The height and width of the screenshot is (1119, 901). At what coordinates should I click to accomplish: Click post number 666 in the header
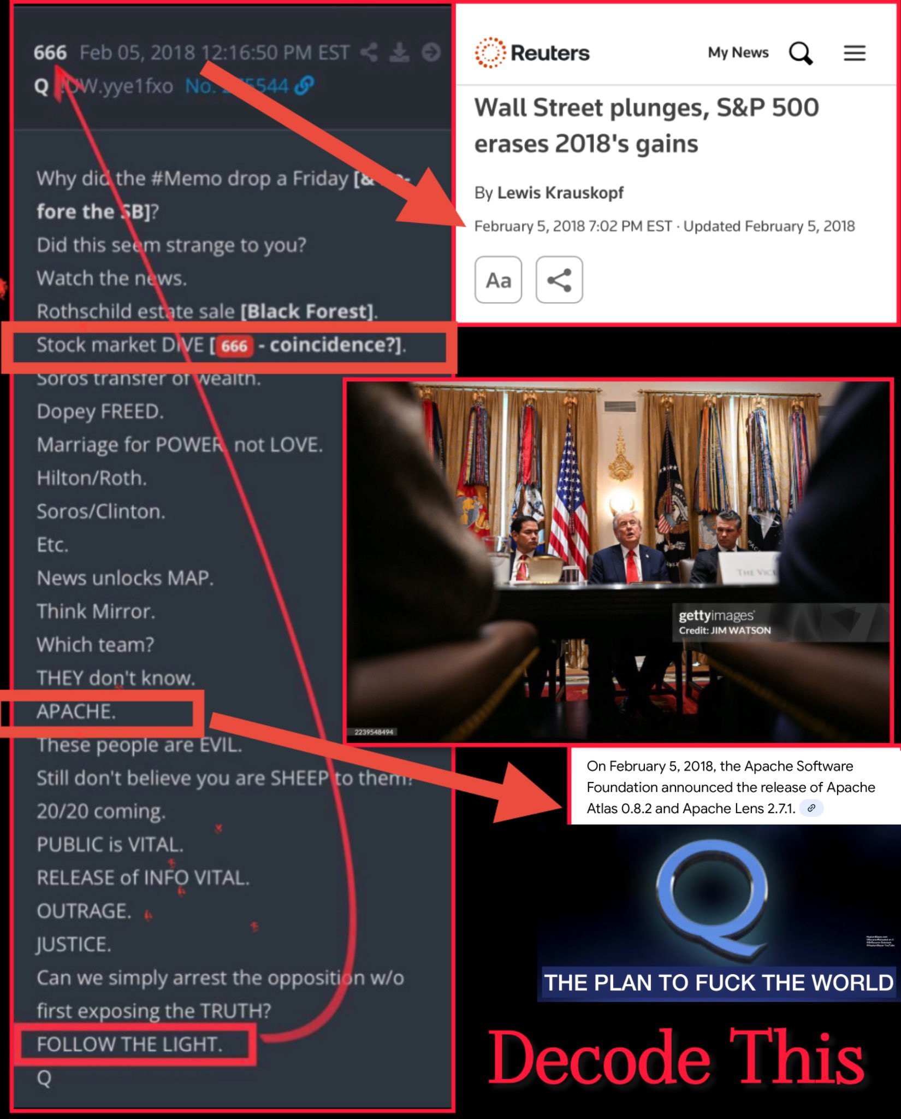[50, 53]
